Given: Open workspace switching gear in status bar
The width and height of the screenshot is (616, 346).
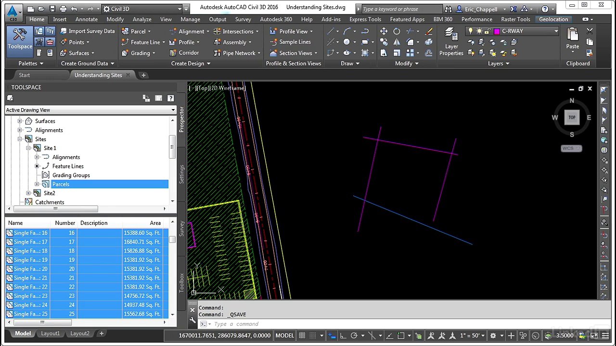Looking at the screenshot, I should coord(493,335).
